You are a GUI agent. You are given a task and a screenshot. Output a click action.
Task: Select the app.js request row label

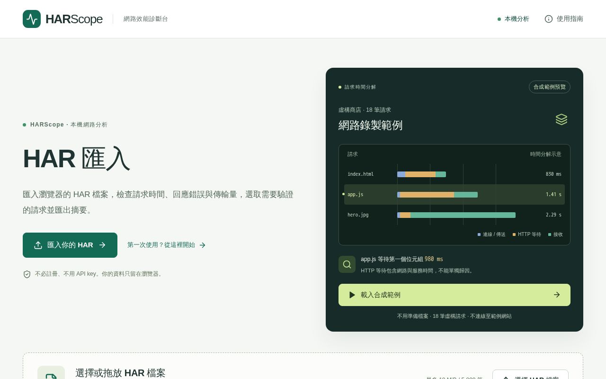click(x=356, y=195)
